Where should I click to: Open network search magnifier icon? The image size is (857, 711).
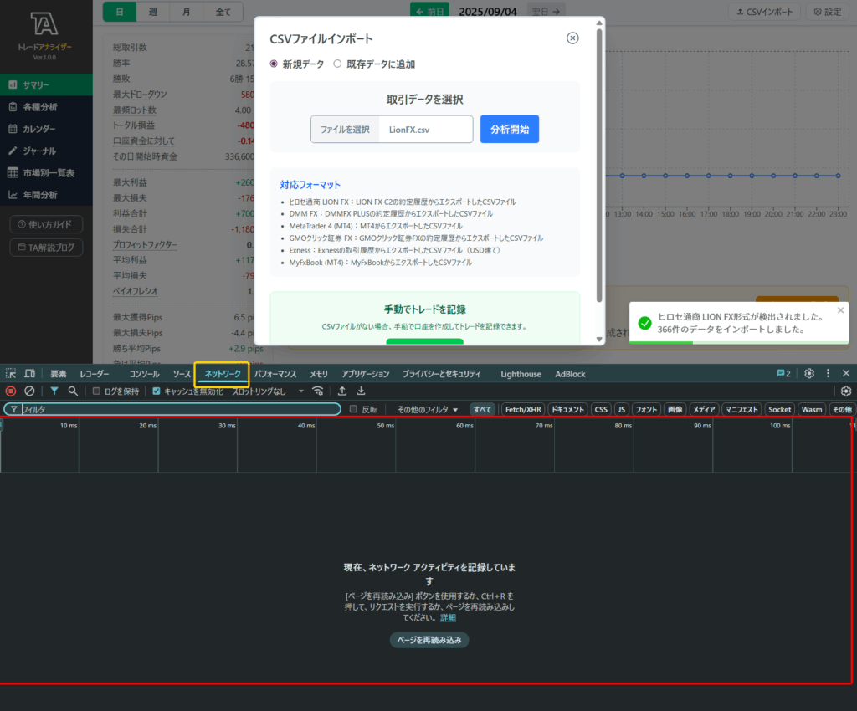[x=73, y=391]
